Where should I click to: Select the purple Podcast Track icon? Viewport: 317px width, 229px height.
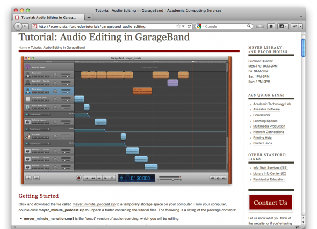[x=28, y=67]
